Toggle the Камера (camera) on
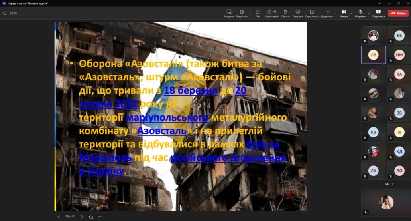 point(343,13)
